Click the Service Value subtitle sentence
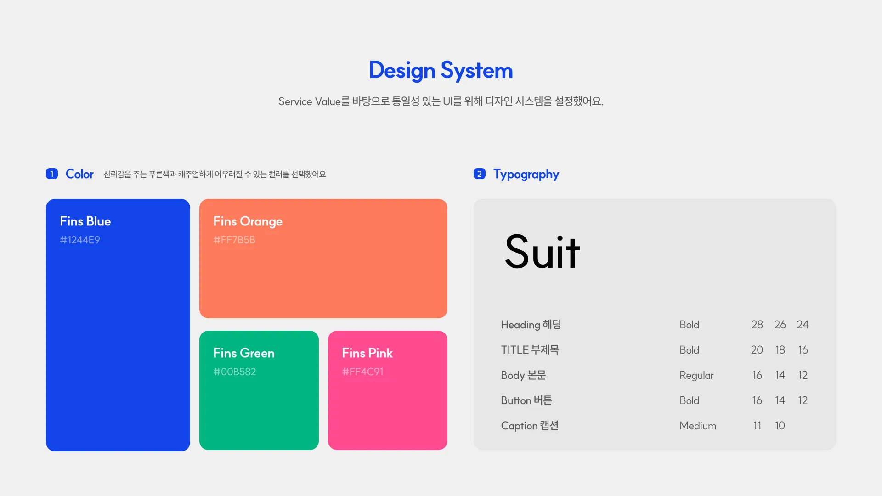The image size is (882, 496). [x=441, y=101]
